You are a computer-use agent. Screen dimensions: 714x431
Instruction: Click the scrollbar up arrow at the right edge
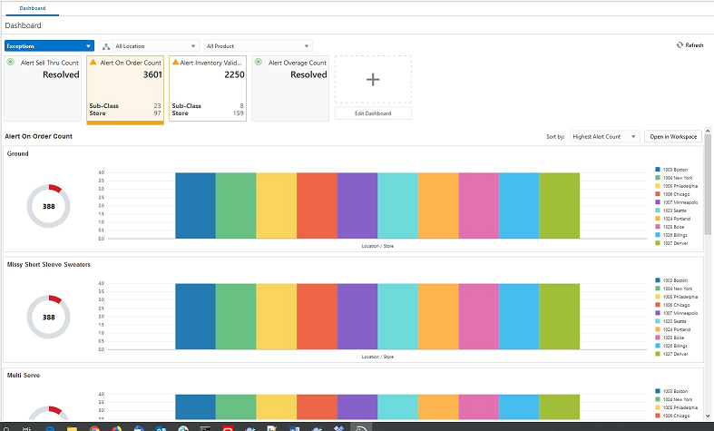click(708, 131)
